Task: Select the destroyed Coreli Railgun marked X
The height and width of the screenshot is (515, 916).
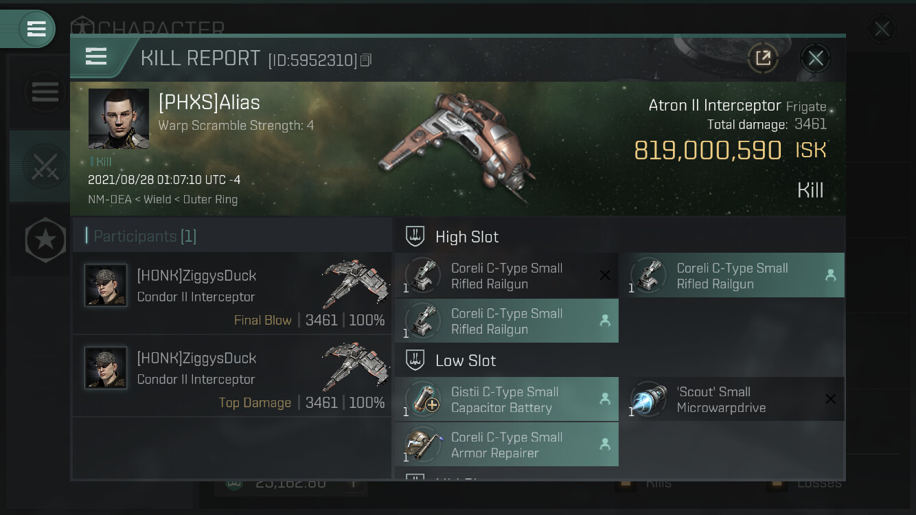Action: (x=507, y=276)
